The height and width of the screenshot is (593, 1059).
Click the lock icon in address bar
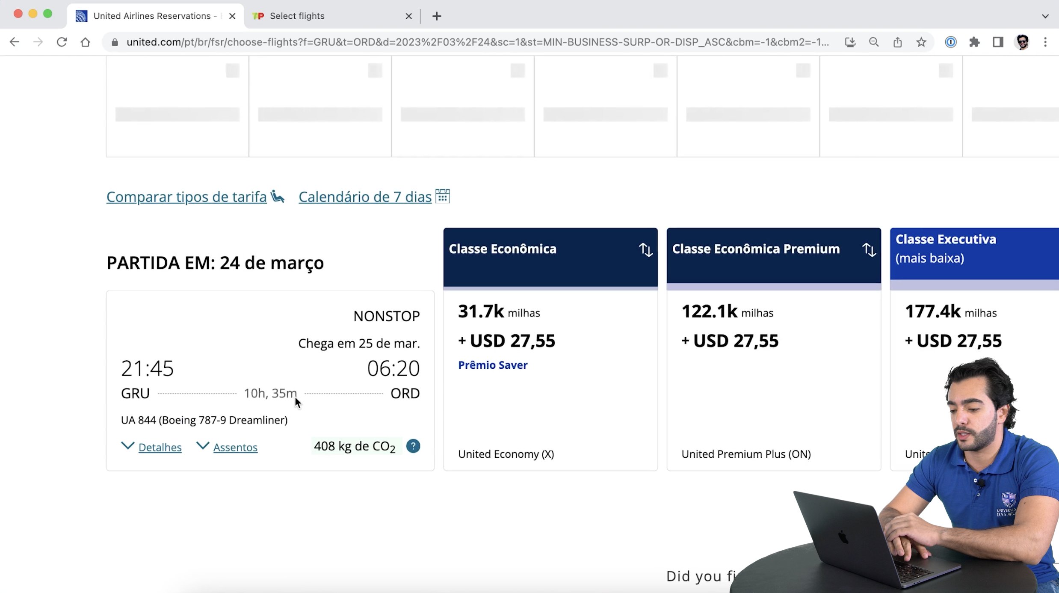pyautogui.click(x=114, y=42)
